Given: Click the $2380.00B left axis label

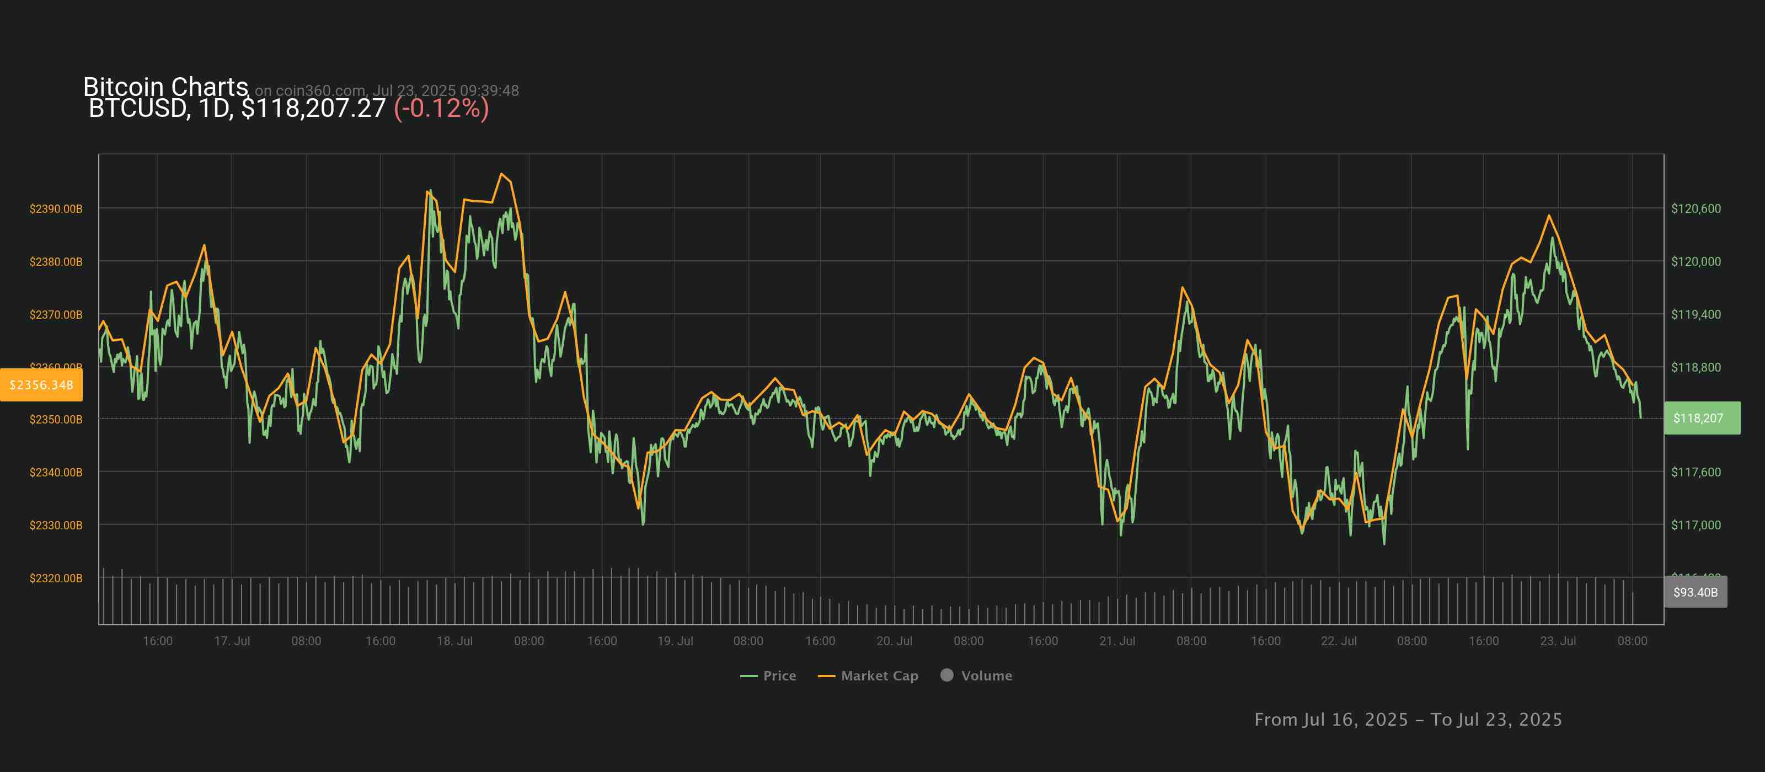Looking at the screenshot, I should tap(56, 262).
